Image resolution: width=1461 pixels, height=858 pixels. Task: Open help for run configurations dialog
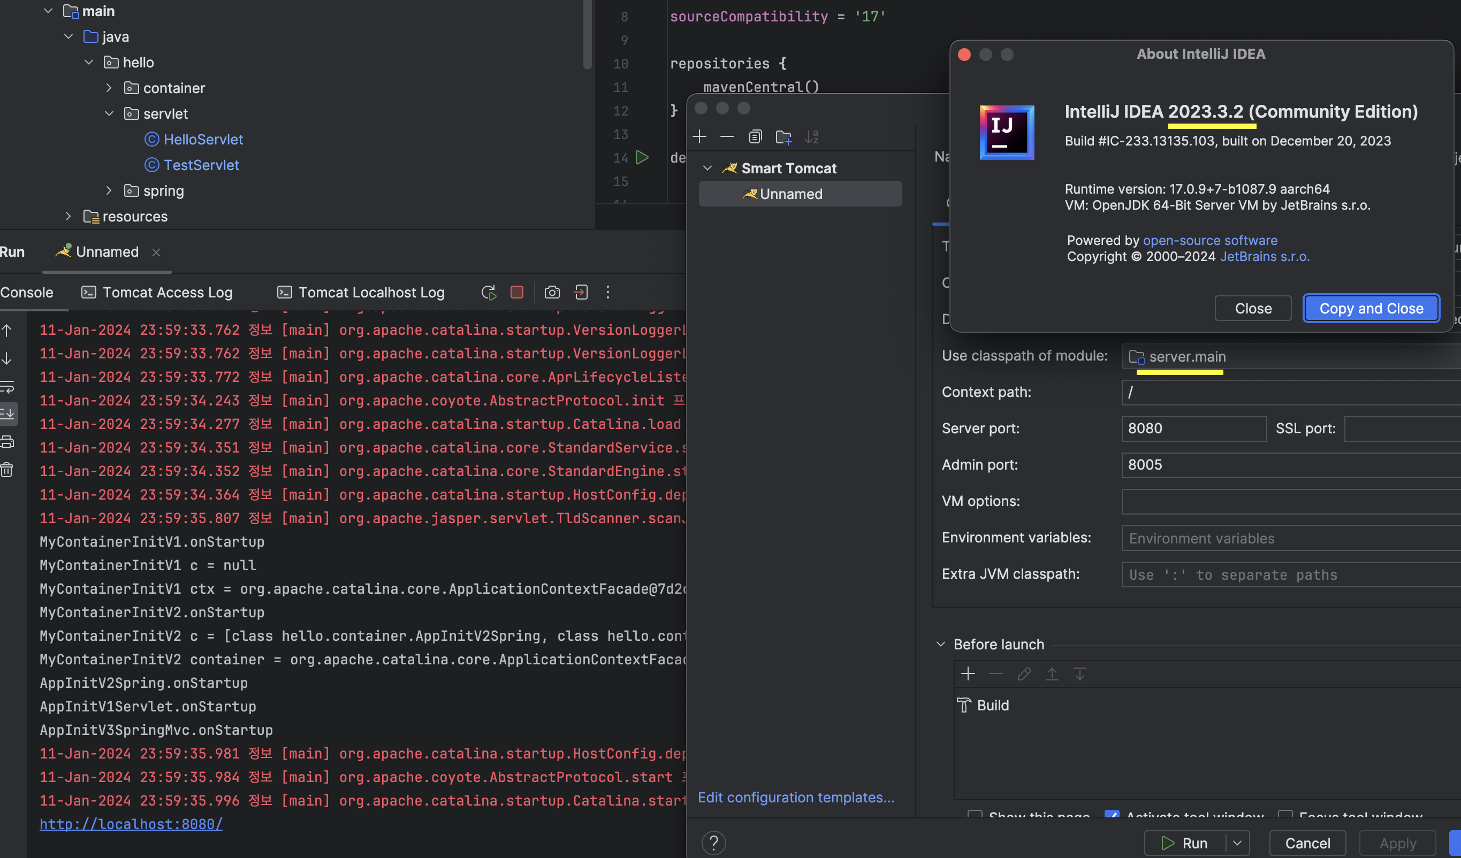[x=714, y=843]
